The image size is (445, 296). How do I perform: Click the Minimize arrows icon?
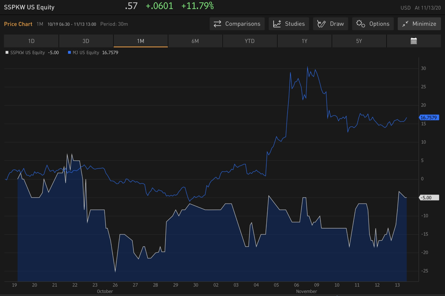click(x=405, y=24)
